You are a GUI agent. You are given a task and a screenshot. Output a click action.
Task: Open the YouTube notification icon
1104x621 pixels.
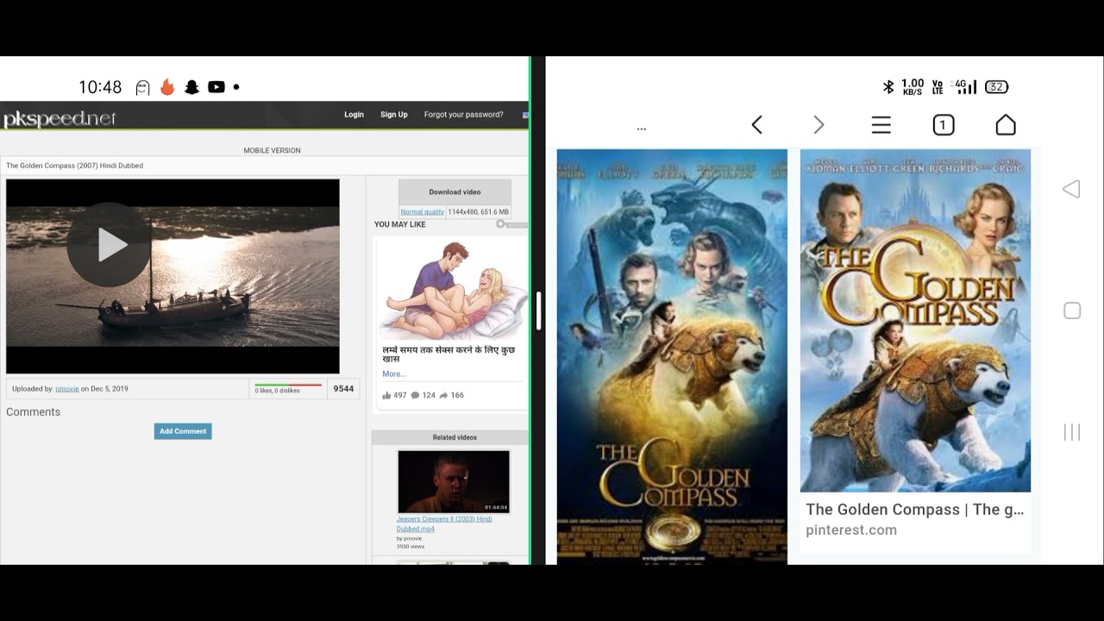tap(217, 86)
